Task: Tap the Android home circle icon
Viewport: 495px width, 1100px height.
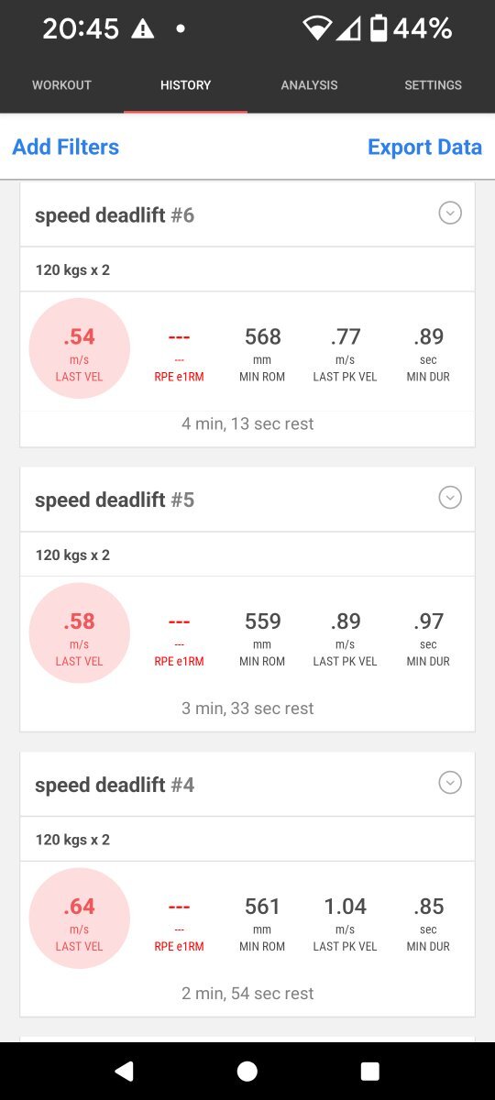Action: click(x=247, y=1071)
